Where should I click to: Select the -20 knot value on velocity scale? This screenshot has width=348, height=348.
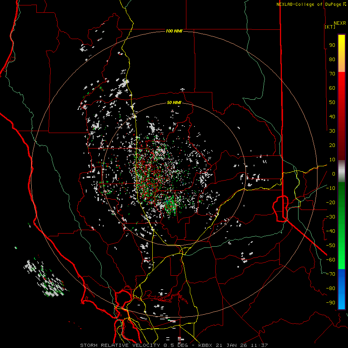click(x=331, y=202)
